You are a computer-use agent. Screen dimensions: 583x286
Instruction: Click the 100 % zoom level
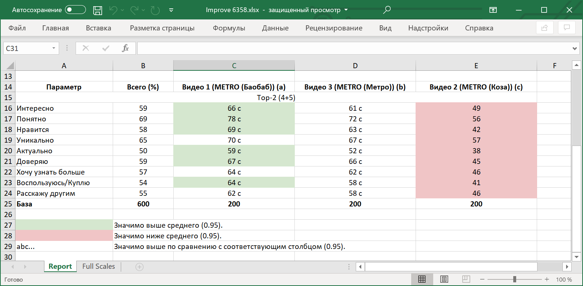pos(564,279)
